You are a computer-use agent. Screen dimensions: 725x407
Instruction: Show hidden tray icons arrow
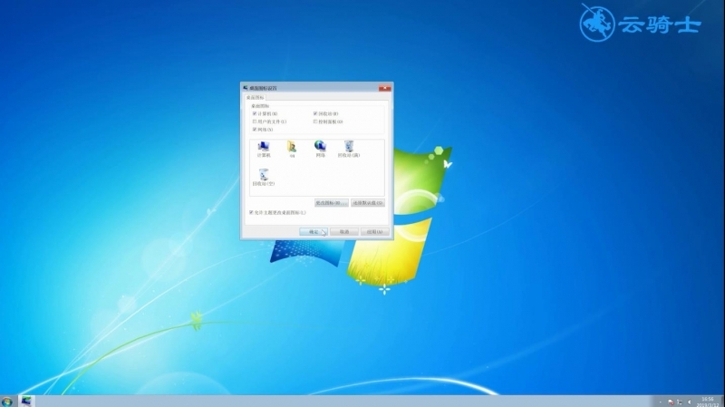[661, 402]
